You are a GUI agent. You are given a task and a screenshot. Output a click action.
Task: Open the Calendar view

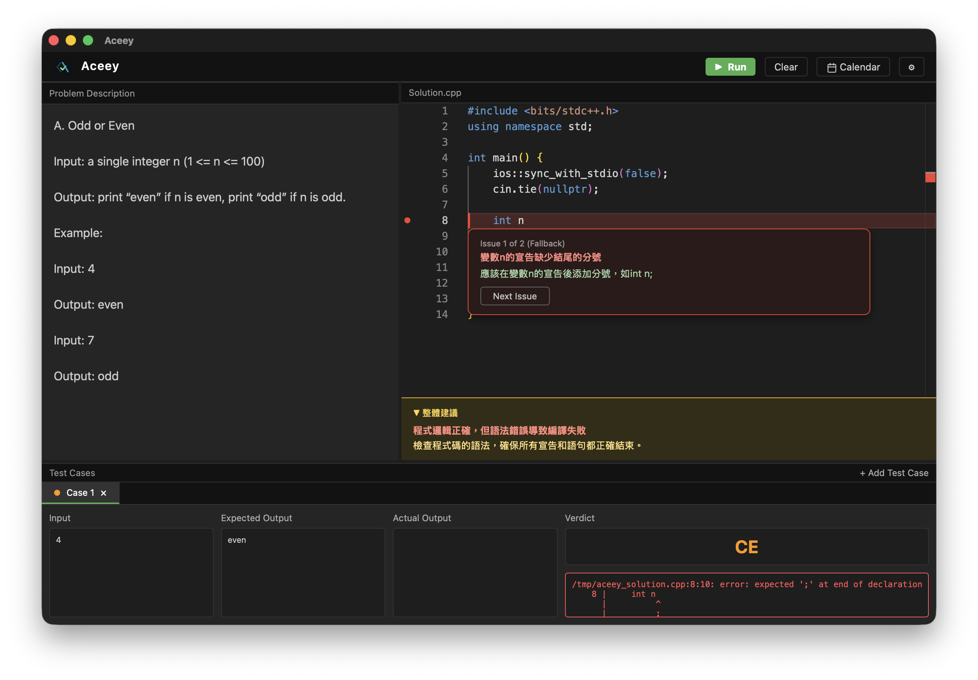click(853, 67)
